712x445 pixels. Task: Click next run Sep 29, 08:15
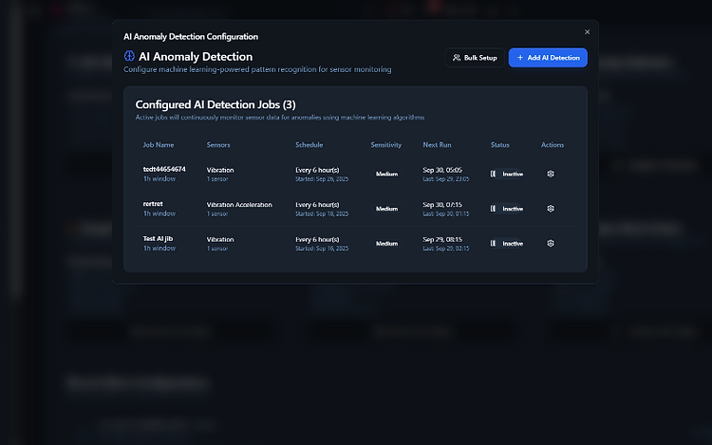click(442, 239)
